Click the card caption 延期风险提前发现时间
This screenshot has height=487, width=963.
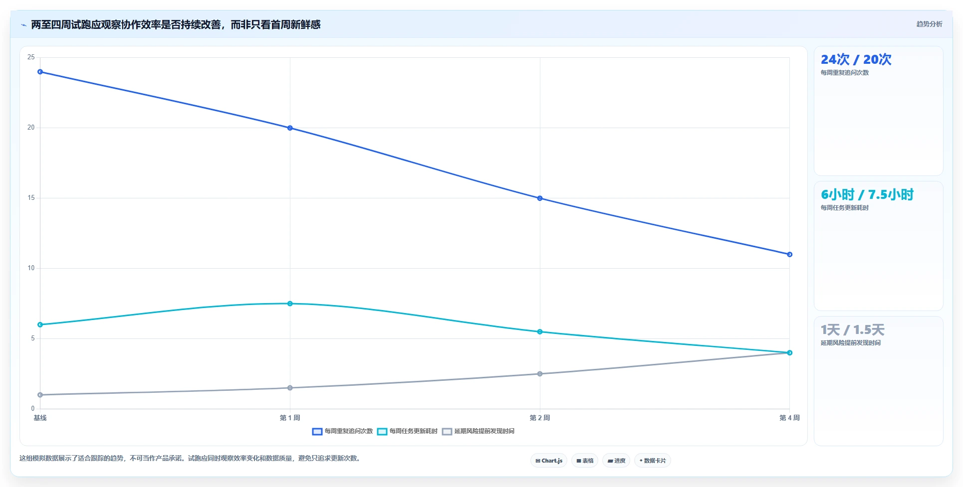point(851,343)
